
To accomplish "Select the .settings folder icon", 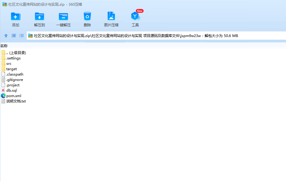I will point(3,58).
